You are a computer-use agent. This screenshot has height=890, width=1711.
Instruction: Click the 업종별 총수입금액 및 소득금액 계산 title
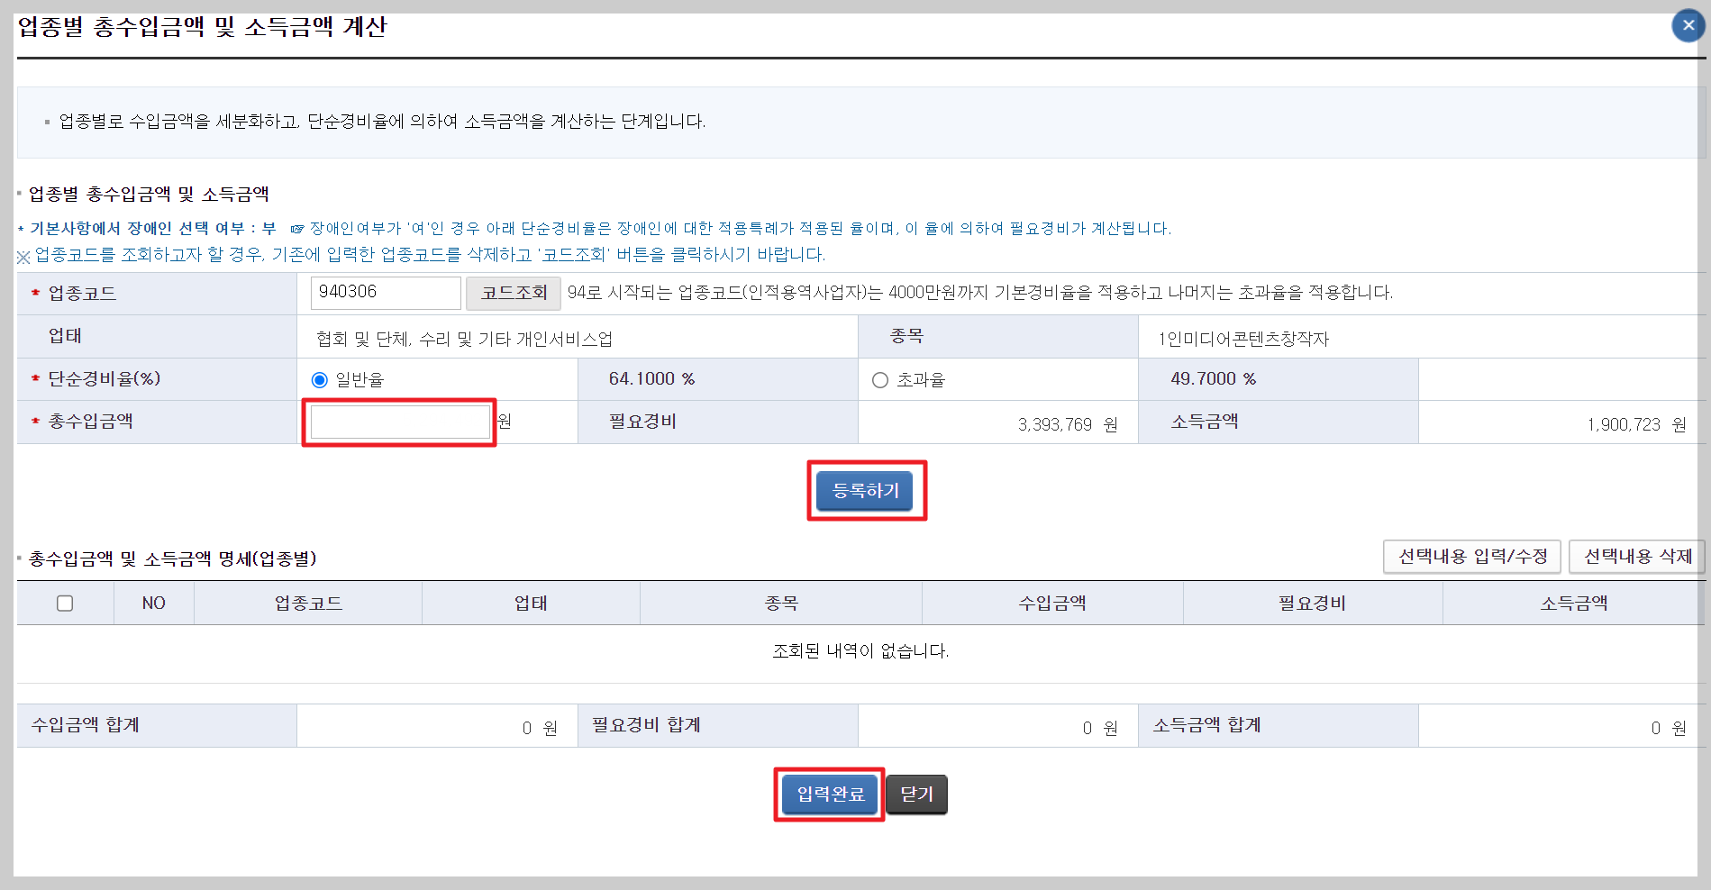click(203, 26)
